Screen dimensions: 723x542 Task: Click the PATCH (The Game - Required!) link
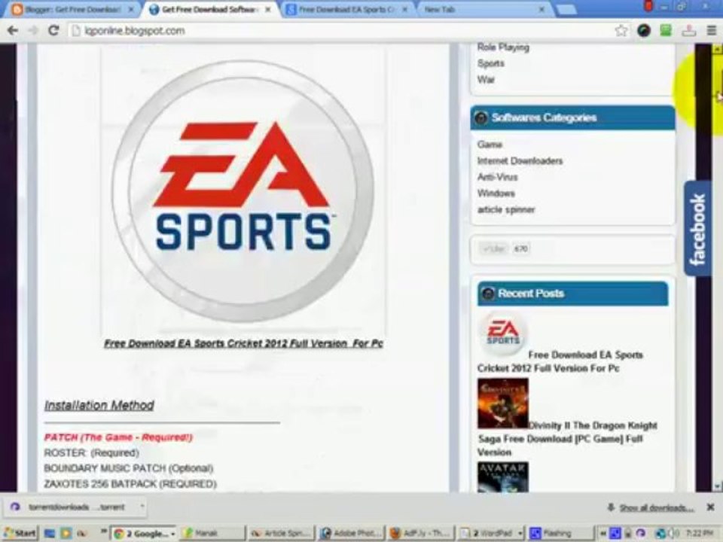pos(118,437)
